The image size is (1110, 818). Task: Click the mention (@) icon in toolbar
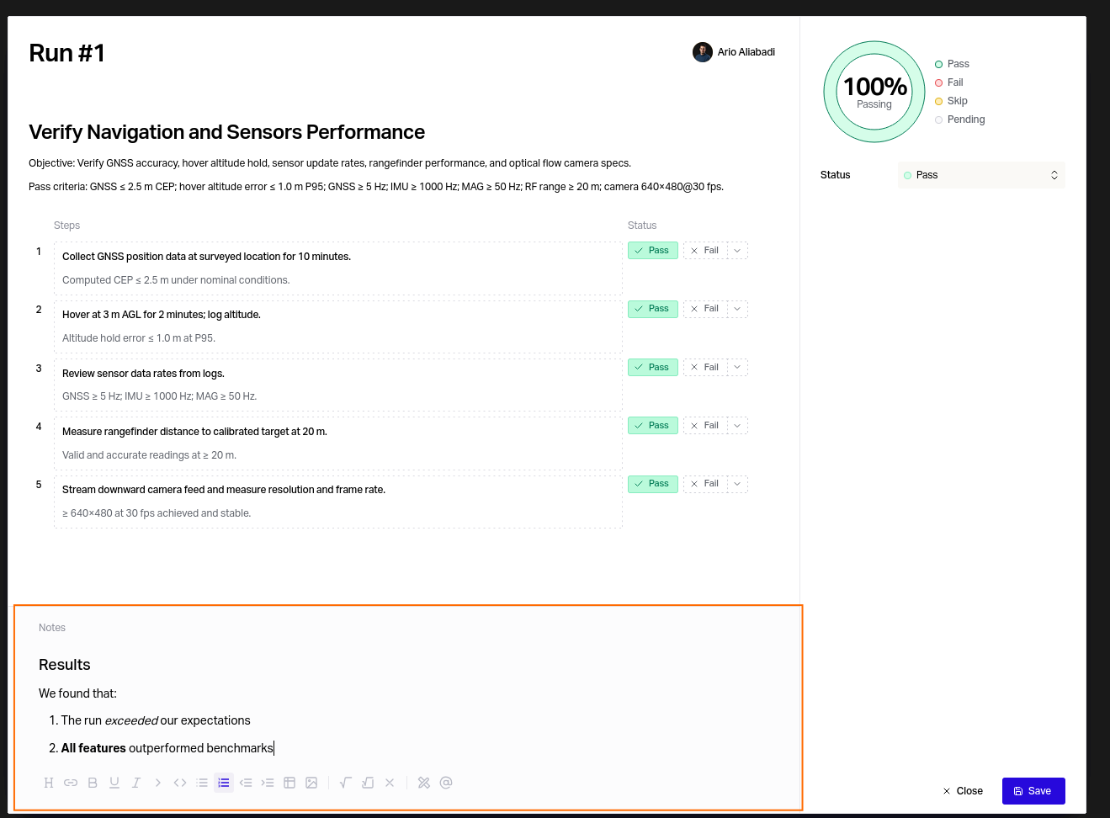[446, 783]
